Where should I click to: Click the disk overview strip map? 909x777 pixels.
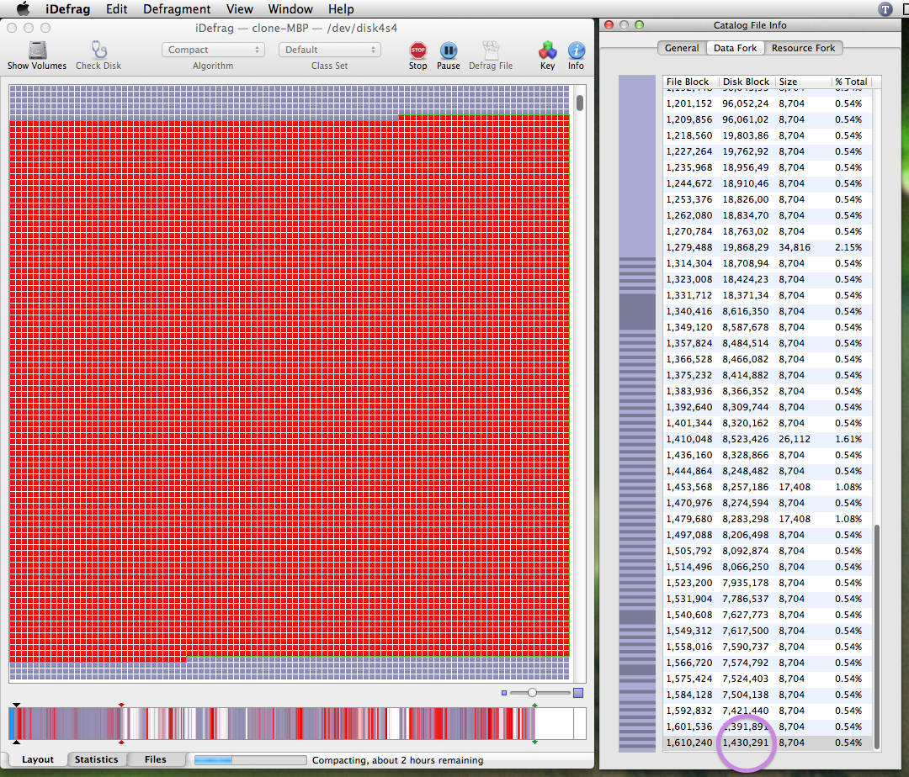click(x=297, y=723)
